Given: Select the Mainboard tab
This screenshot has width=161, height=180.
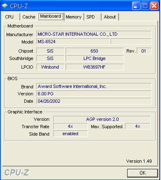Looking at the screenshot, I should click(51, 16).
